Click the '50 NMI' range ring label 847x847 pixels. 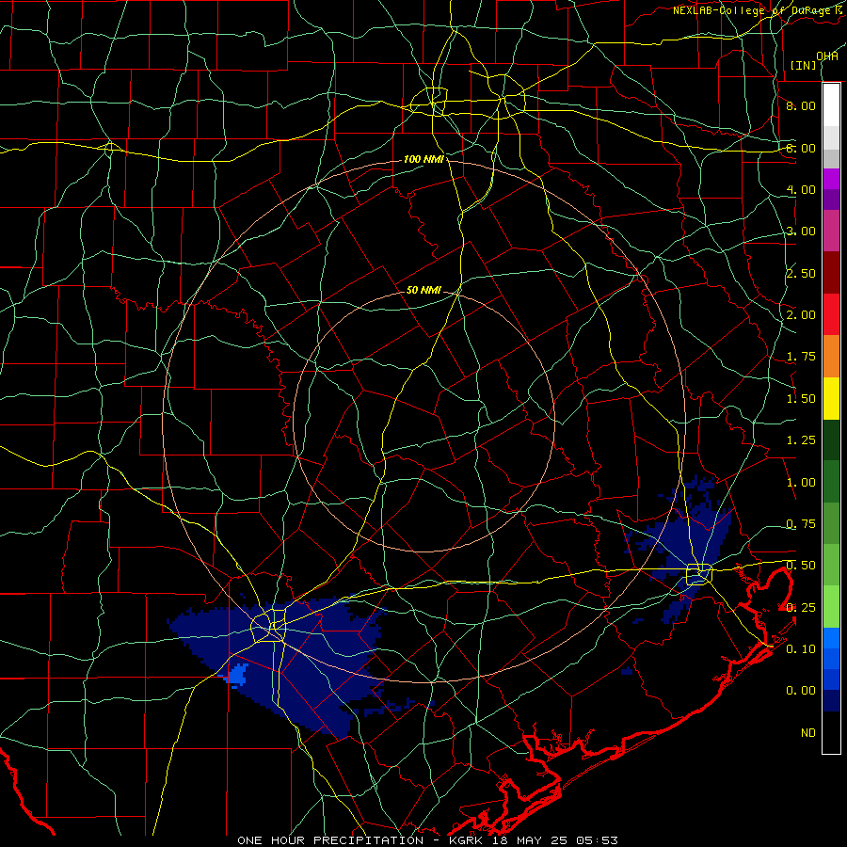point(423,290)
